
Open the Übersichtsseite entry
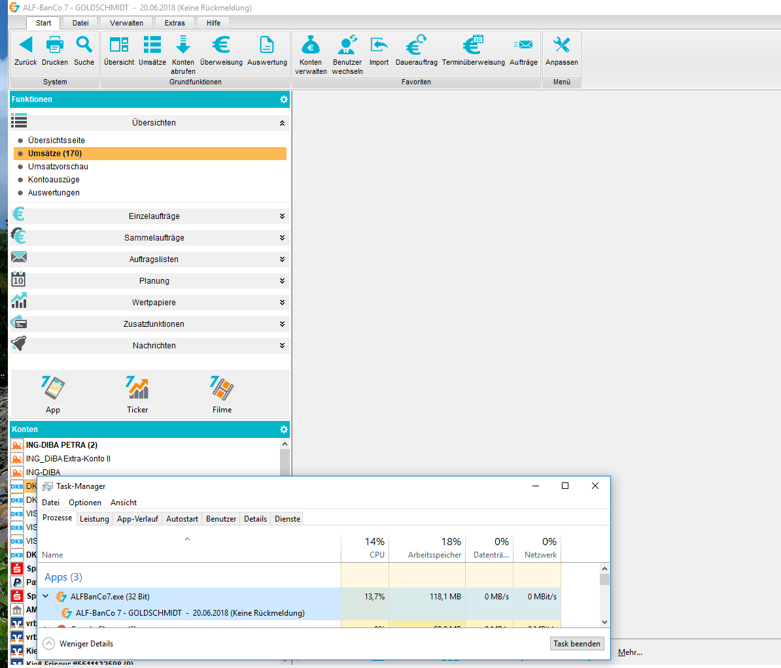[56, 141]
